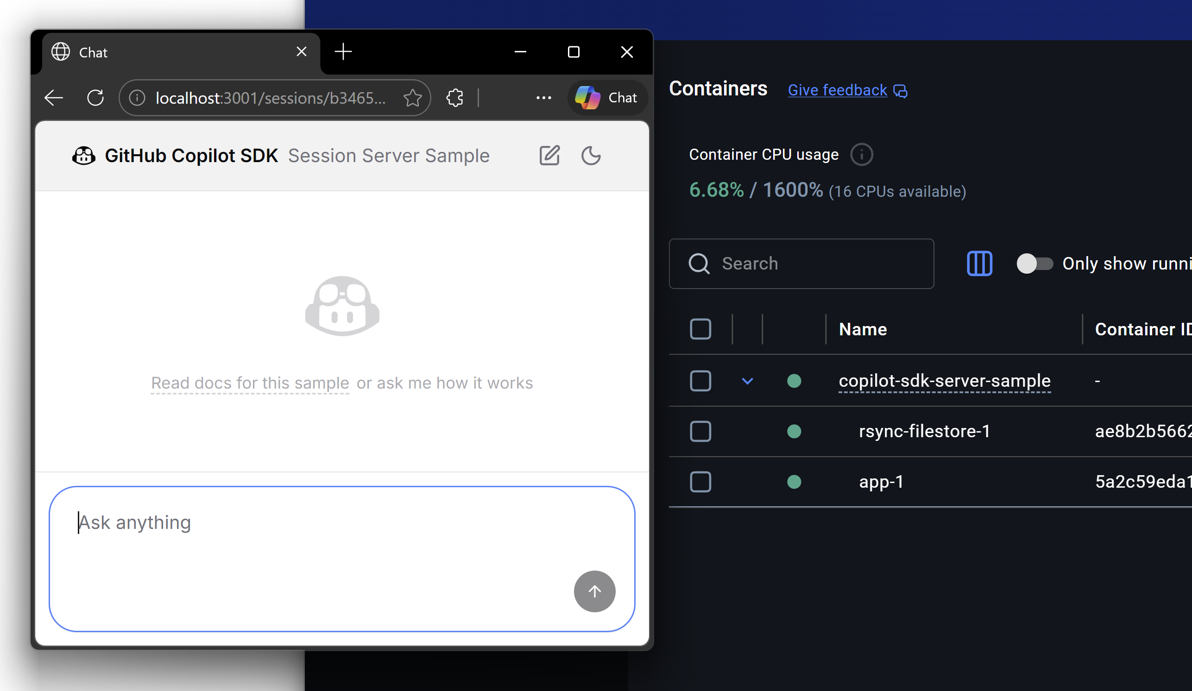Viewport: 1192px width, 691px height.
Task: Click the GitHub Copilot header logo
Action: tap(84, 156)
